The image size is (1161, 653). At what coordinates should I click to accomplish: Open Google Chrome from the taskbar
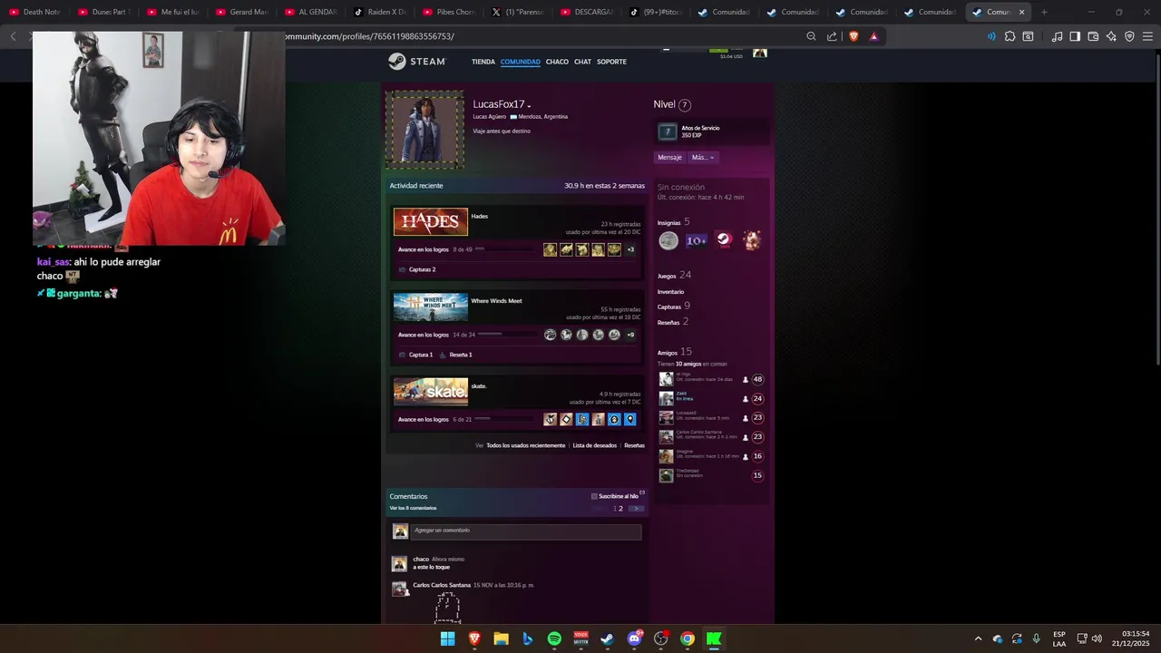[x=688, y=638]
